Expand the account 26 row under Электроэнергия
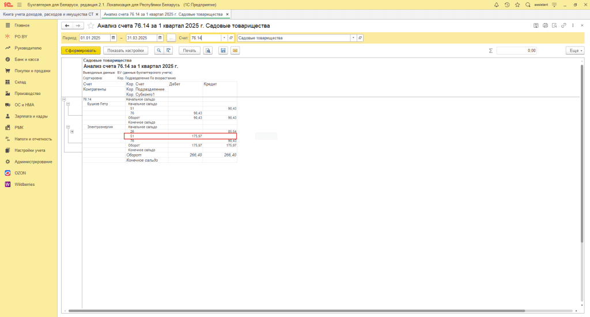The height and width of the screenshot is (317, 590). click(x=72, y=132)
